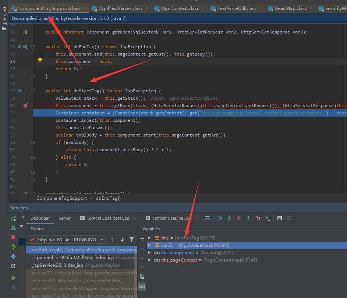Viewport: 347px width, 298px height.
Task: Add a new watch with plus icon
Action: point(142,239)
